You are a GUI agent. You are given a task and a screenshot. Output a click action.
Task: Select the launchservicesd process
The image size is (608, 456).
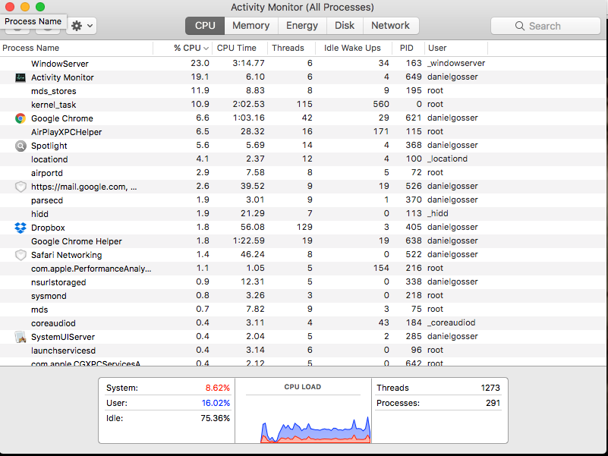pyautogui.click(x=304, y=350)
